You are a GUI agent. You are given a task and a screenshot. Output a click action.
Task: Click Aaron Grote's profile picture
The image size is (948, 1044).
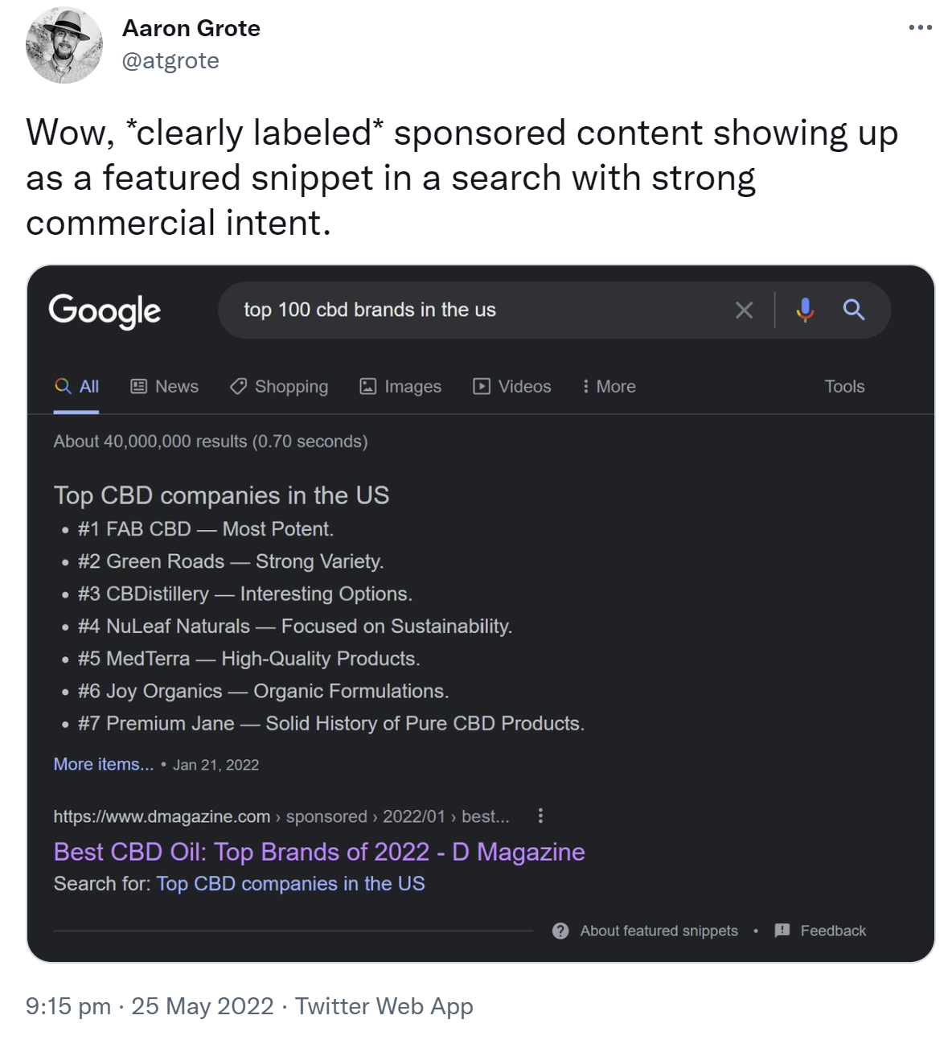(x=64, y=45)
